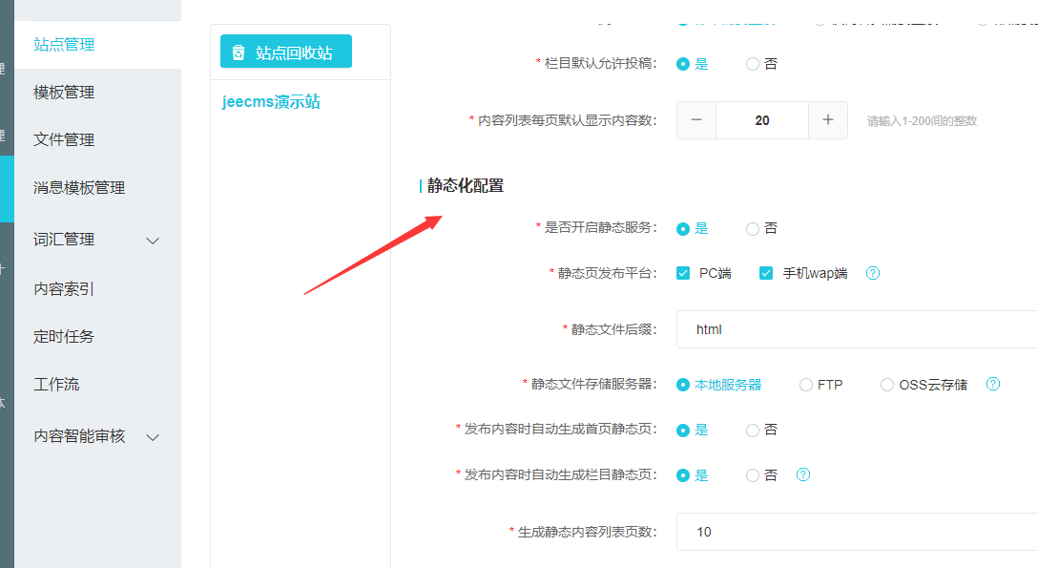The width and height of the screenshot is (1038, 568).
Task: Open 定时任务 menu item
Action: coord(64,336)
